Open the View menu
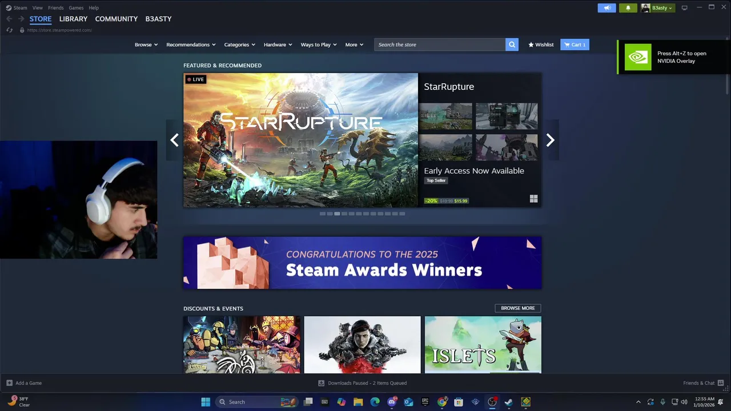This screenshot has height=411, width=731. click(x=38, y=8)
